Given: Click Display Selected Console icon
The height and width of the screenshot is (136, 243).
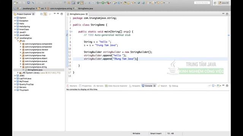Looking at the screenshot, I should point(213,86).
